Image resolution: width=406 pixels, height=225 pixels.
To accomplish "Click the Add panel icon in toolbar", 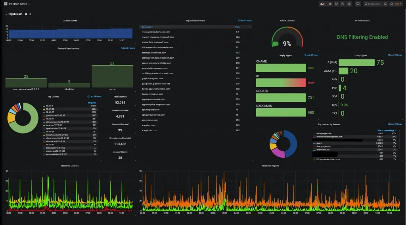I will click(x=322, y=4).
